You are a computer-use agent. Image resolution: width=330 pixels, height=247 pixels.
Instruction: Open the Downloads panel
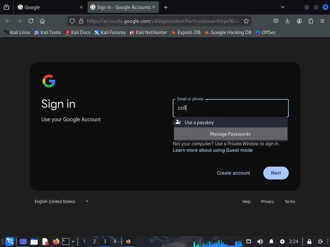tap(287, 21)
